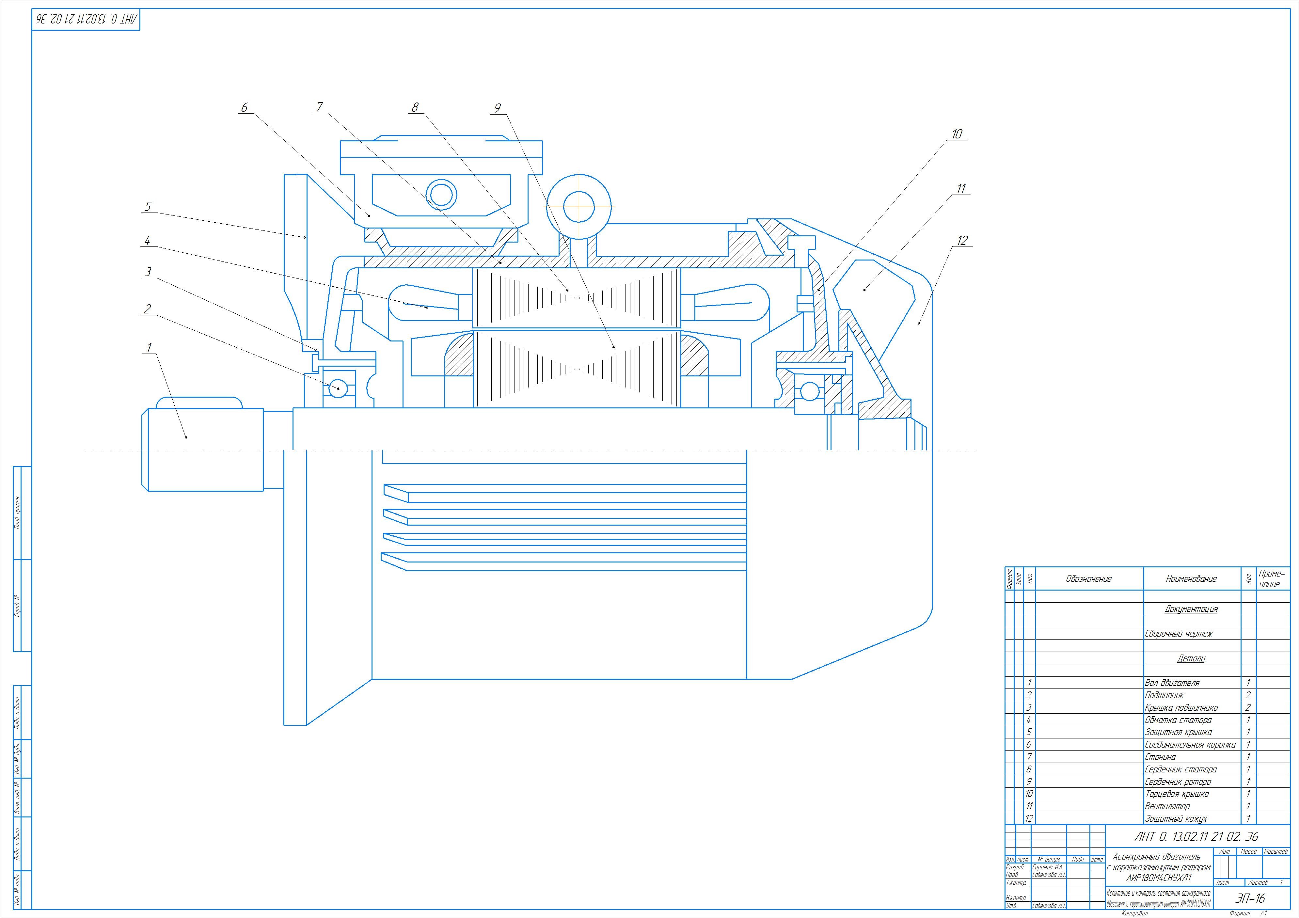Click the 'Масштаб' cell in title block

(1275, 851)
